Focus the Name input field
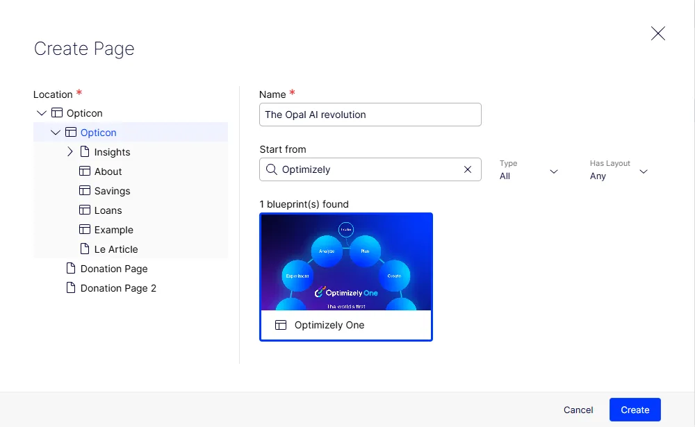This screenshot has width=695, height=427. coord(370,115)
